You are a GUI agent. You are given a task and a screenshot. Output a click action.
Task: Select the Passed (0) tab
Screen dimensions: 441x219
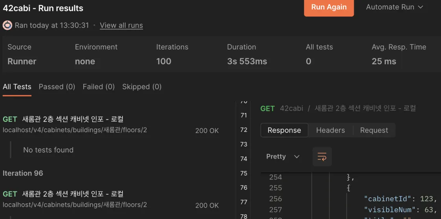(57, 87)
